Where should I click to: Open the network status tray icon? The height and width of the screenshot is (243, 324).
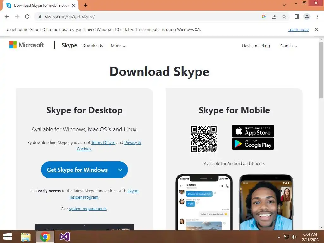287,237
